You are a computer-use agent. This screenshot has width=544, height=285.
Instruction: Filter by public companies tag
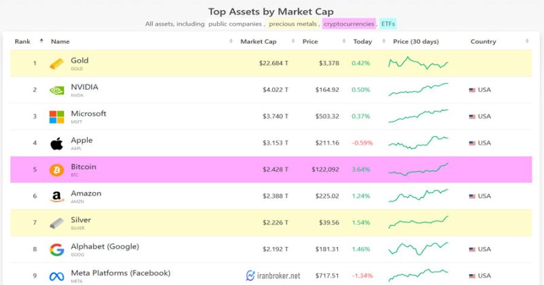point(235,24)
